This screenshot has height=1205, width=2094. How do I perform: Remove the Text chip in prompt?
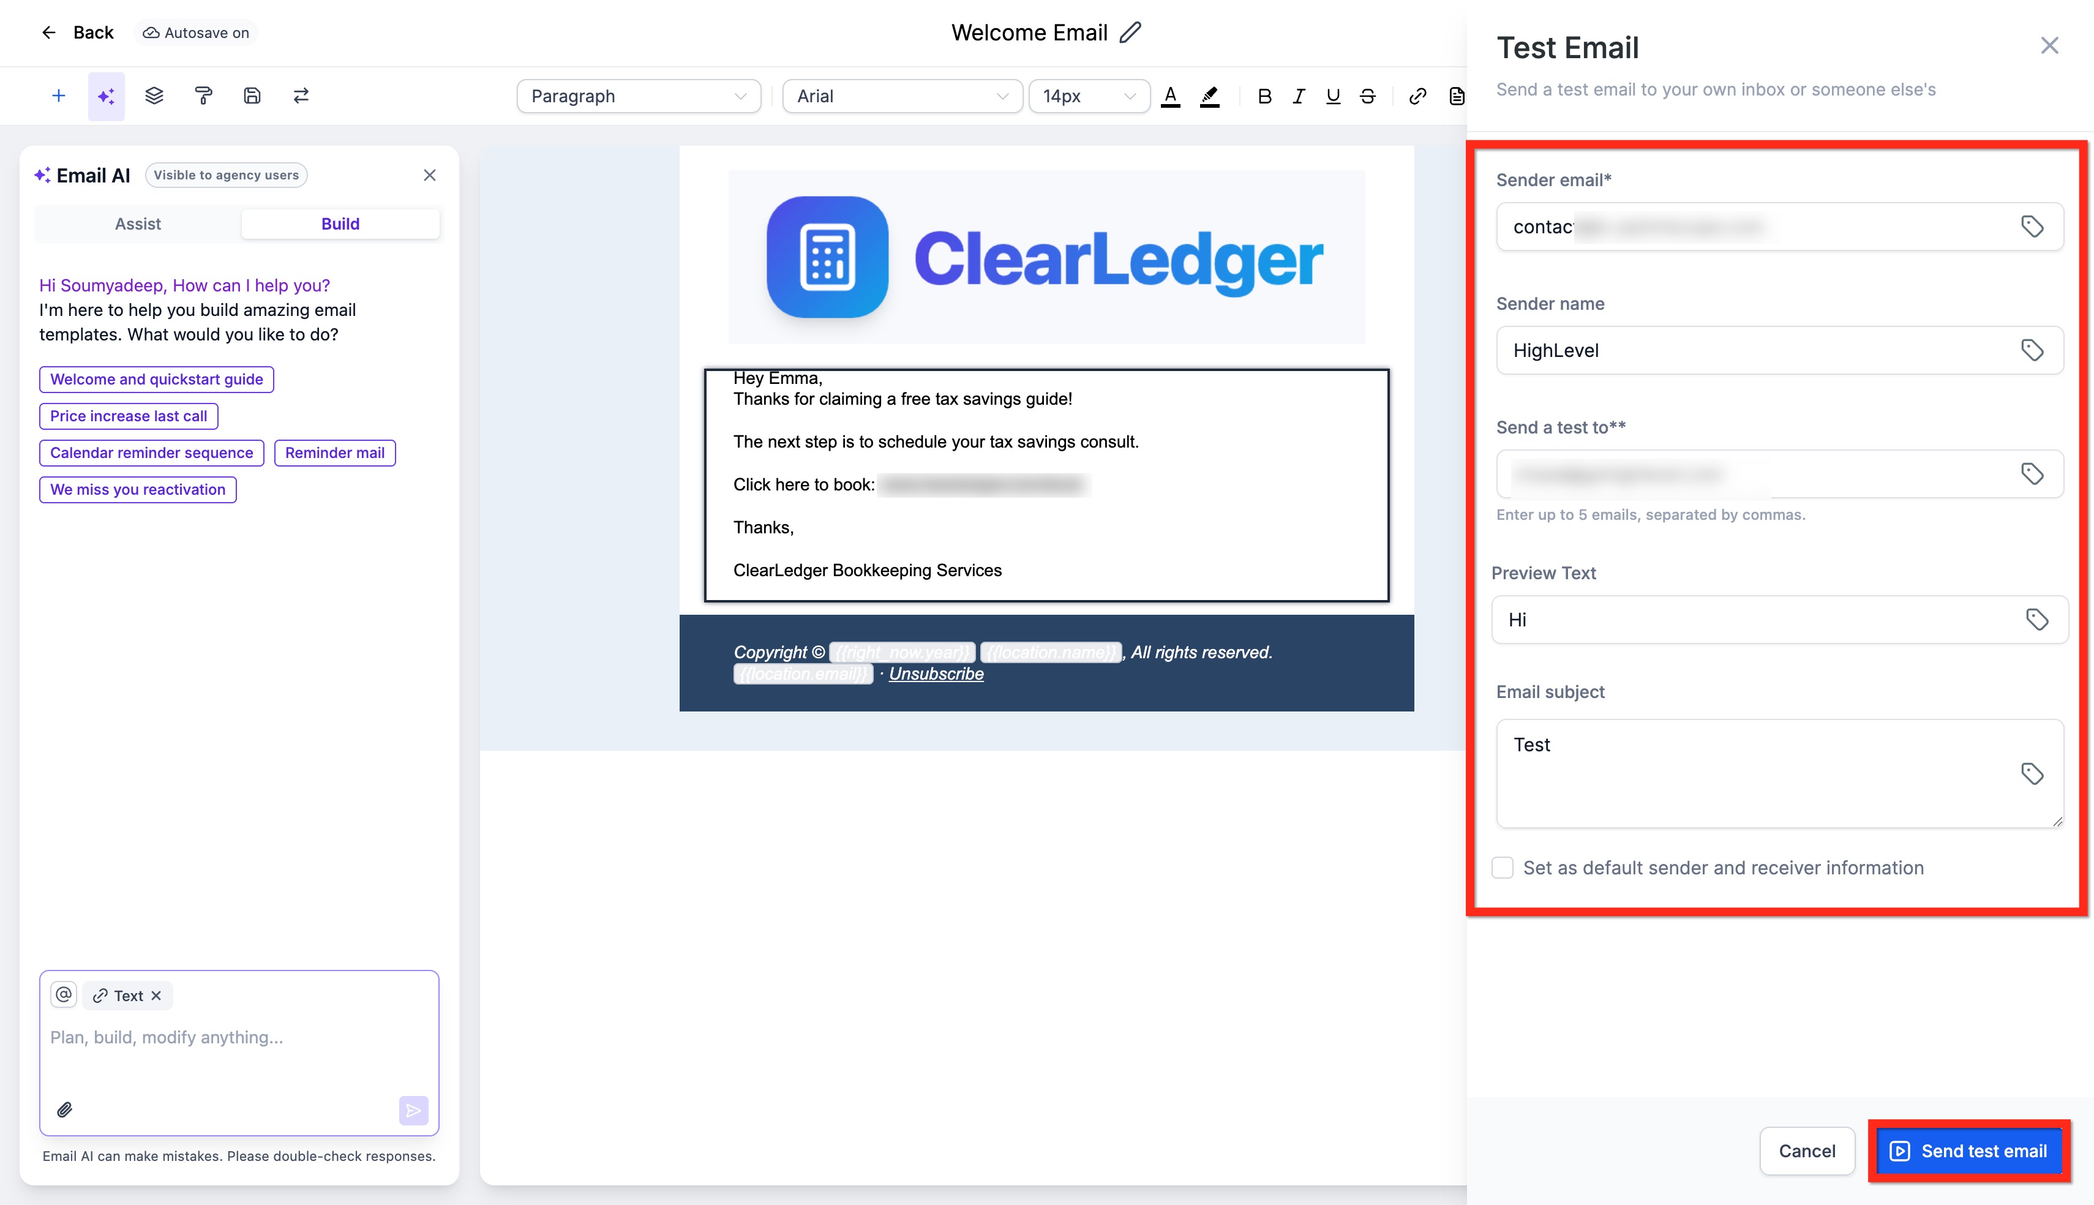pyautogui.click(x=156, y=996)
